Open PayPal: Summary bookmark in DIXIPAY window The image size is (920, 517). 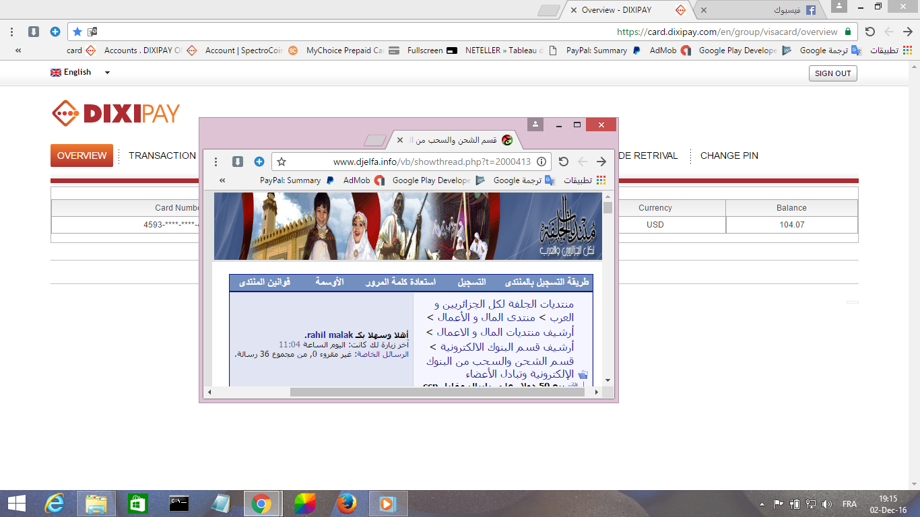[x=602, y=50]
